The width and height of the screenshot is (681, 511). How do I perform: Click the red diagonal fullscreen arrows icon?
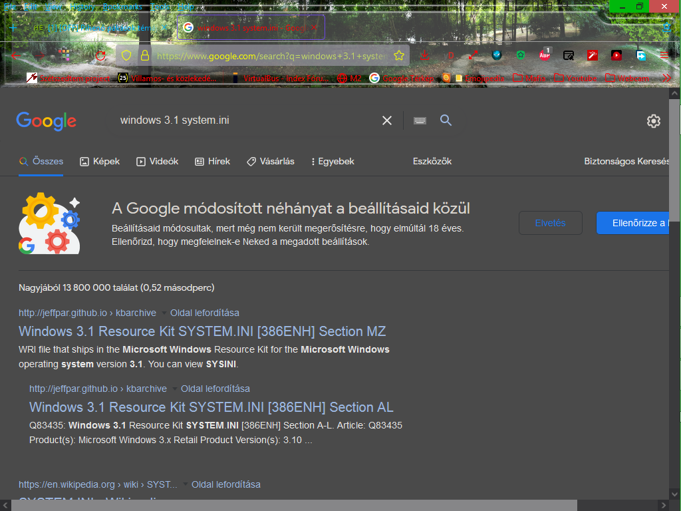pos(473,55)
